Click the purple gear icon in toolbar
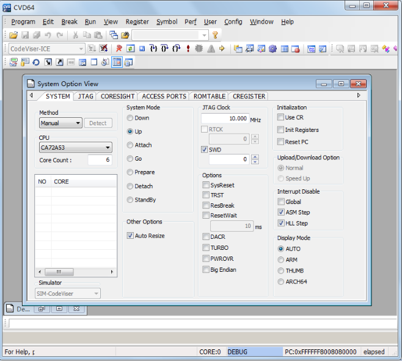Image resolution: width=402 pixels, height=361 pixels. click(x=272, y=49)
